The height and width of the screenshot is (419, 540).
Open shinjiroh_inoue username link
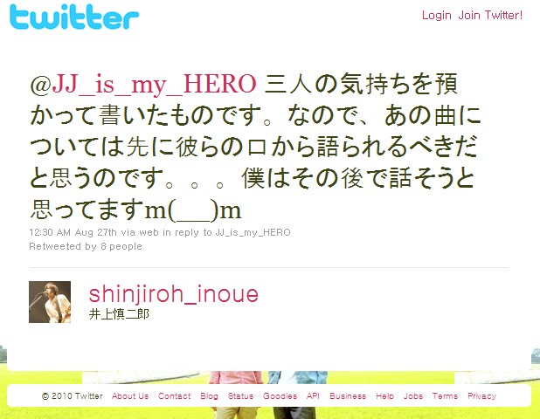(174, 294)
